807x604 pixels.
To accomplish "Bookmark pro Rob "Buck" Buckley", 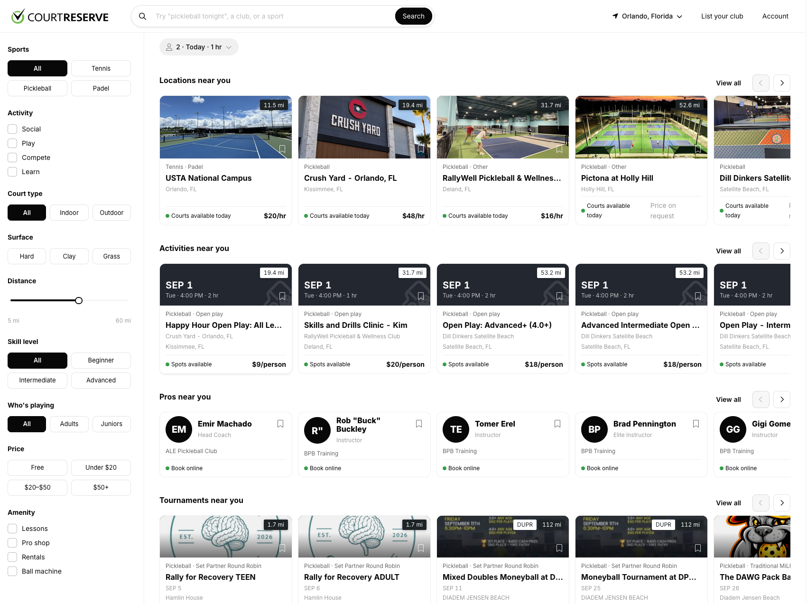I will pyautogui.click(x=419, y=424).
